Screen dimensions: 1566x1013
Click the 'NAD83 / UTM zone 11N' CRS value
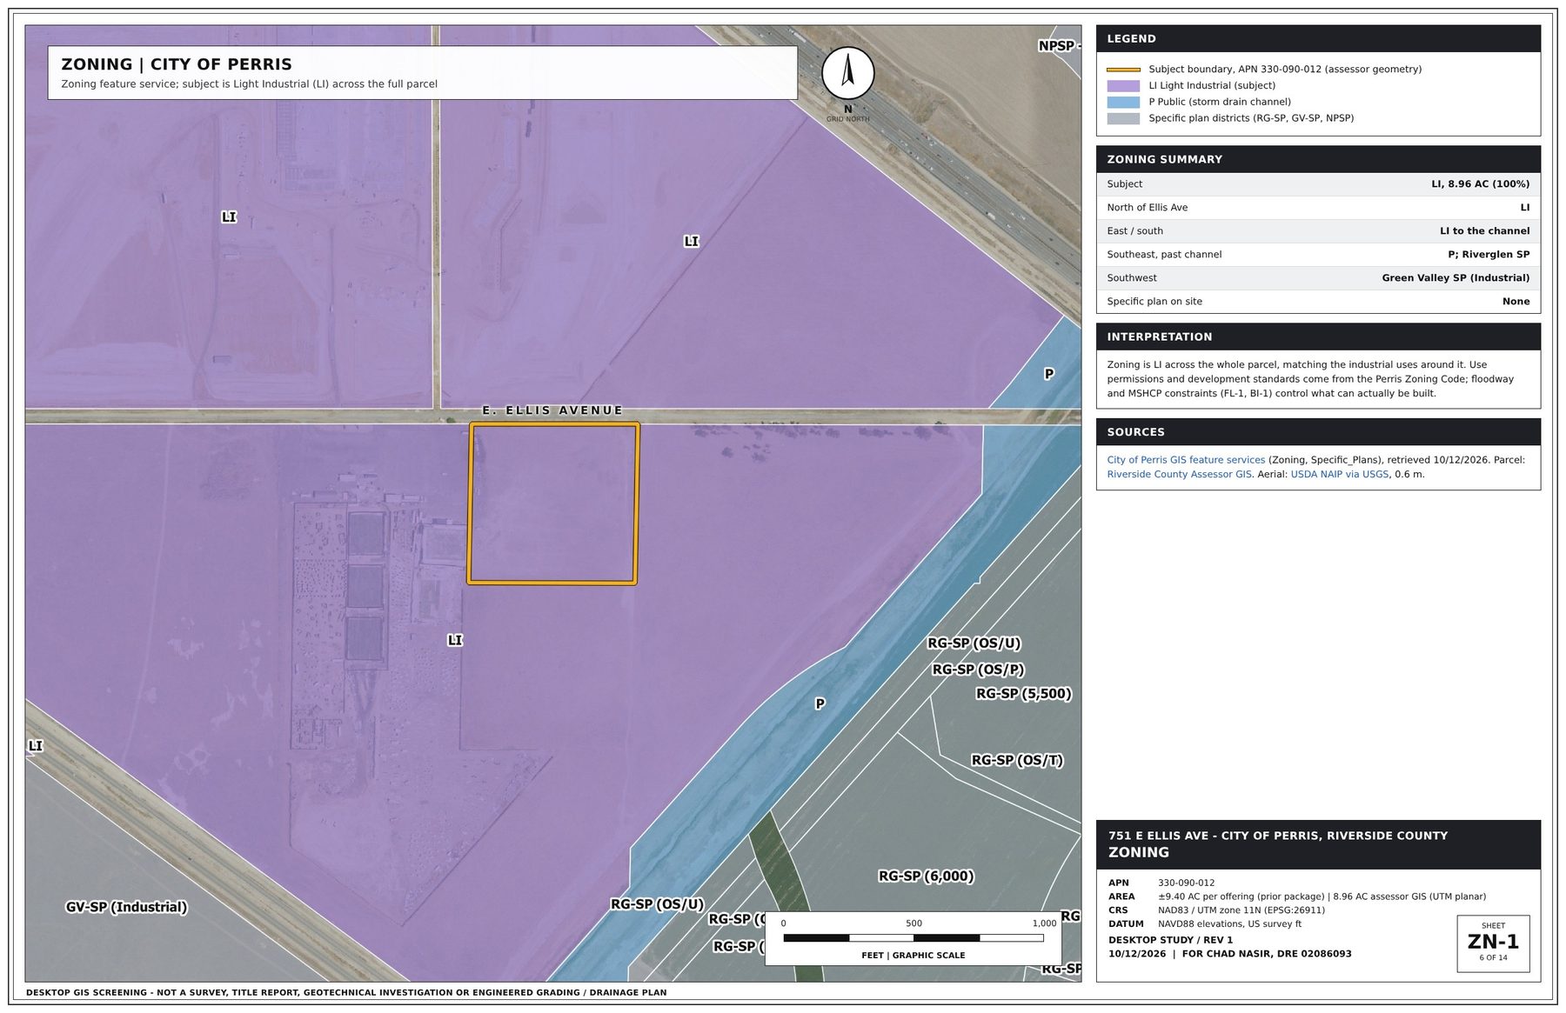1241,910
